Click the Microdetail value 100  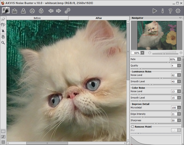pos(174,108)
